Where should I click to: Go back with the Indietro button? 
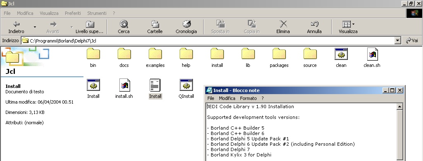tap(16, 27)
